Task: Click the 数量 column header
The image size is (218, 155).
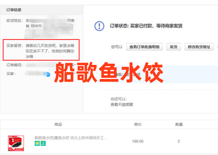Action: tap(179, 124)
